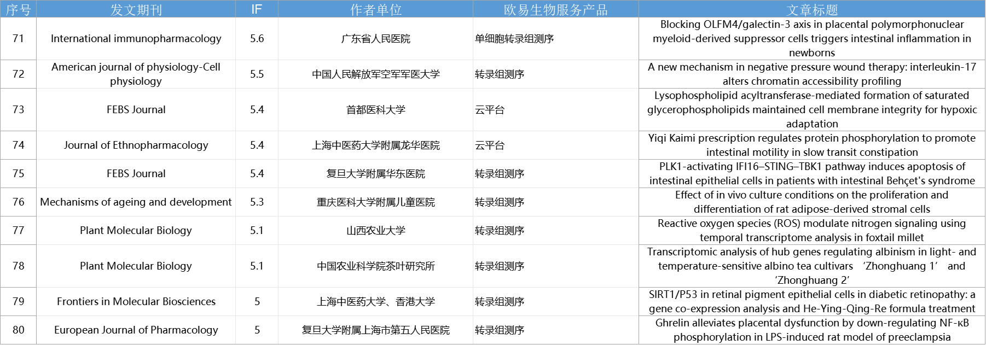This screenshot has height=345, width=986.
Task: Click albino tea cultivars Zhonghuang article title
Action: [812, 266]
